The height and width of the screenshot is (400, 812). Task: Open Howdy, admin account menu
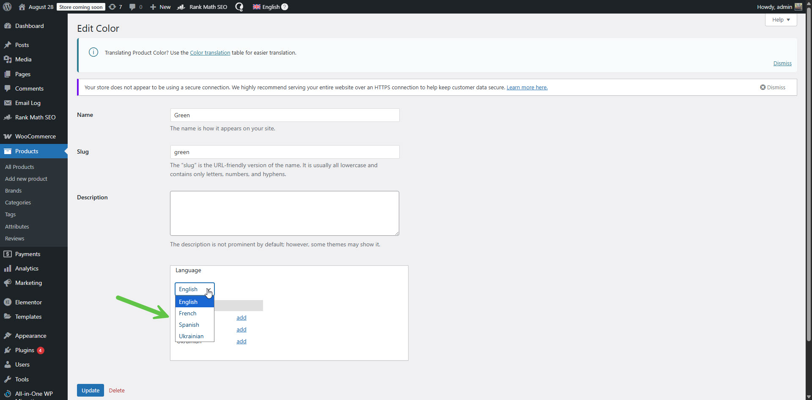tap(779, 7)
